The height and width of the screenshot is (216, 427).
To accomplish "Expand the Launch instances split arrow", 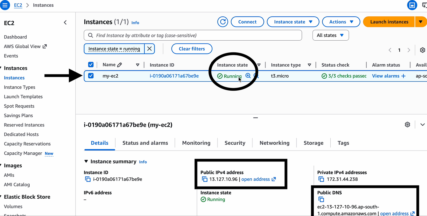I will 421,22.
